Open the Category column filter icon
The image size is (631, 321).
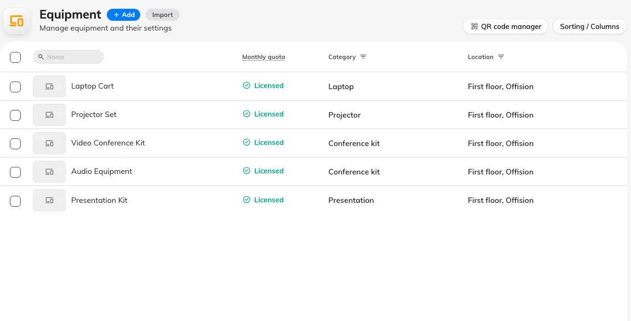click(x=363, y=57)
